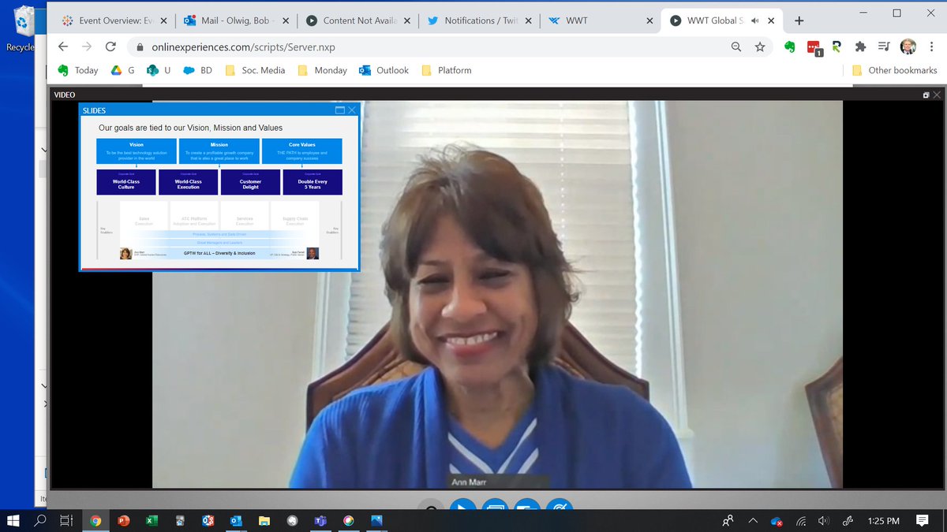
Task: Open the Outlook bookmark
Action: coord(384,70)
